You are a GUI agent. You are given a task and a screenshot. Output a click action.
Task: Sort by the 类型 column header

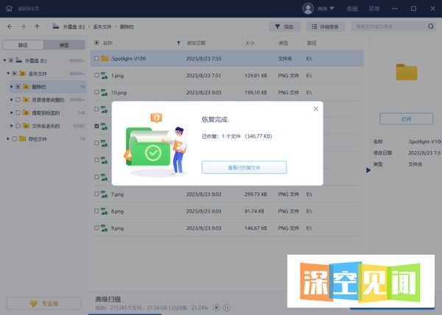click(x=283, y=43)
